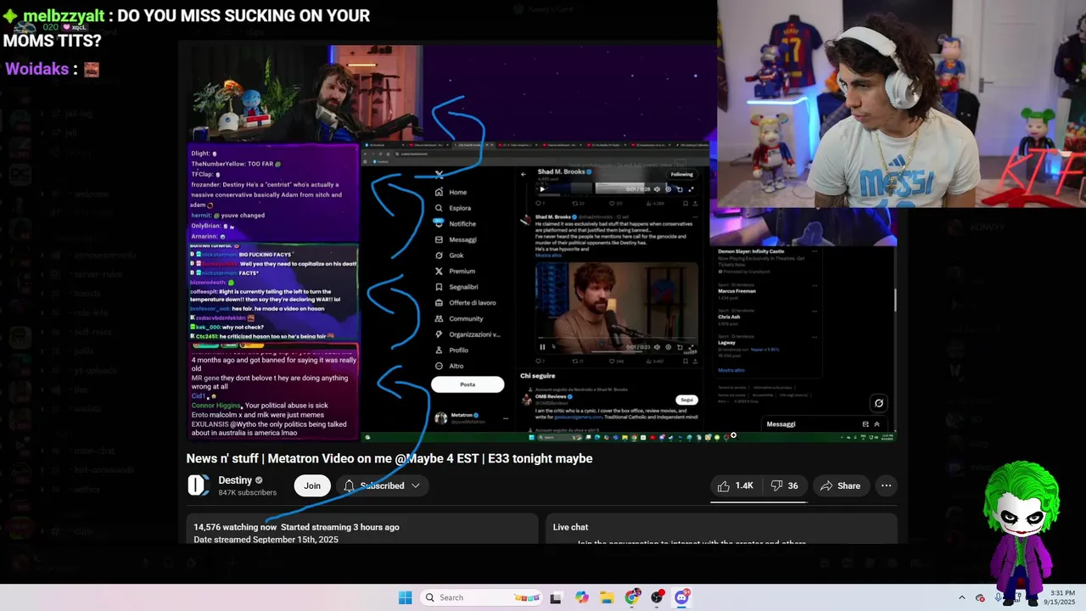Screen dimensions: 1086x611
Task: Open Destiny channel avatar
Action: click(199, 485)
